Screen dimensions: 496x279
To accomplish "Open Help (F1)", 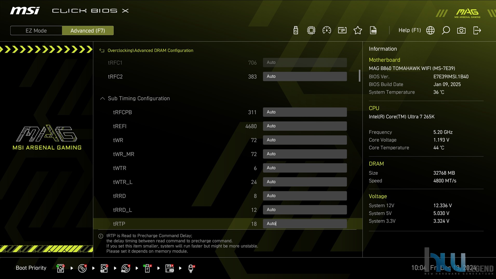I will click(x=410, y=30).
